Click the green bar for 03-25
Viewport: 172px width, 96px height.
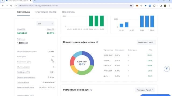pyautogui.click(x=96, y=21)
